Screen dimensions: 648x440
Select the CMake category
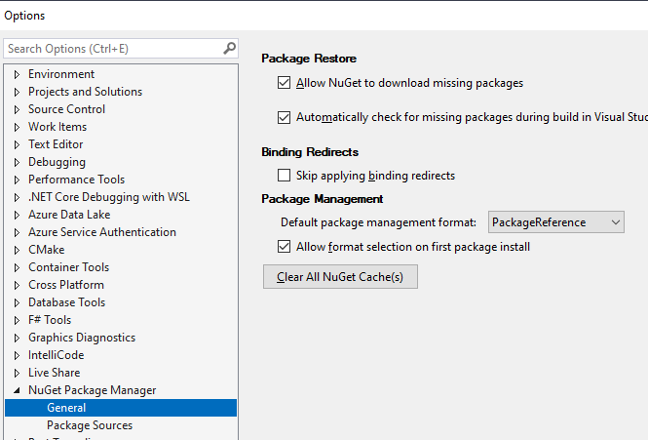coord(47,250)
